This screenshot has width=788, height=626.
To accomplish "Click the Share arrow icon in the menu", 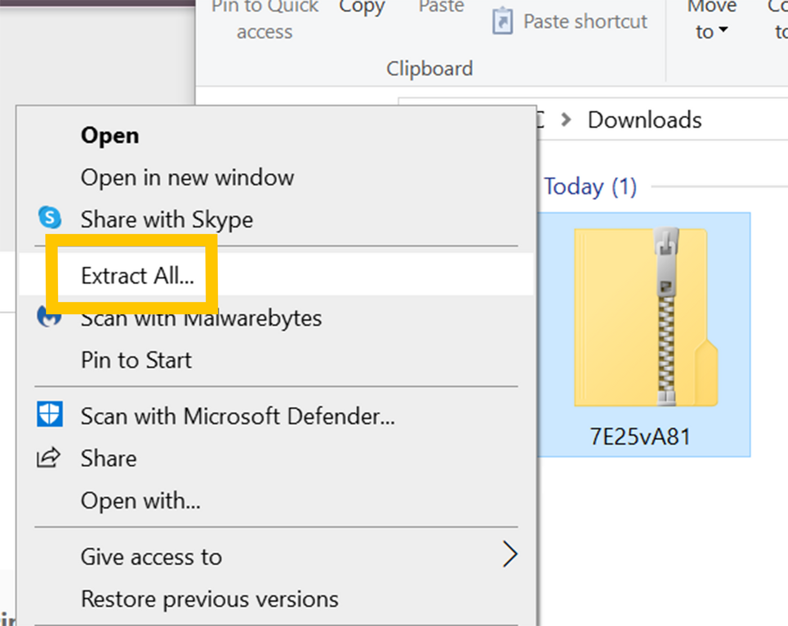I will pos(48,458).
